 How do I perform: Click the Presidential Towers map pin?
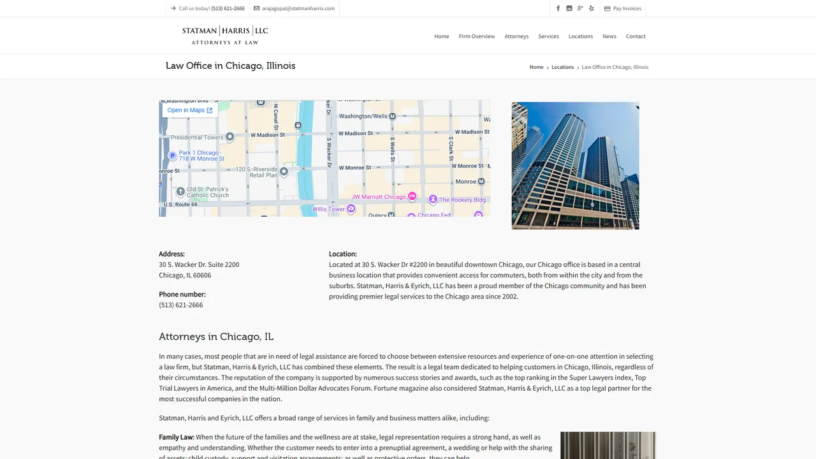click(x=230, y=136)
